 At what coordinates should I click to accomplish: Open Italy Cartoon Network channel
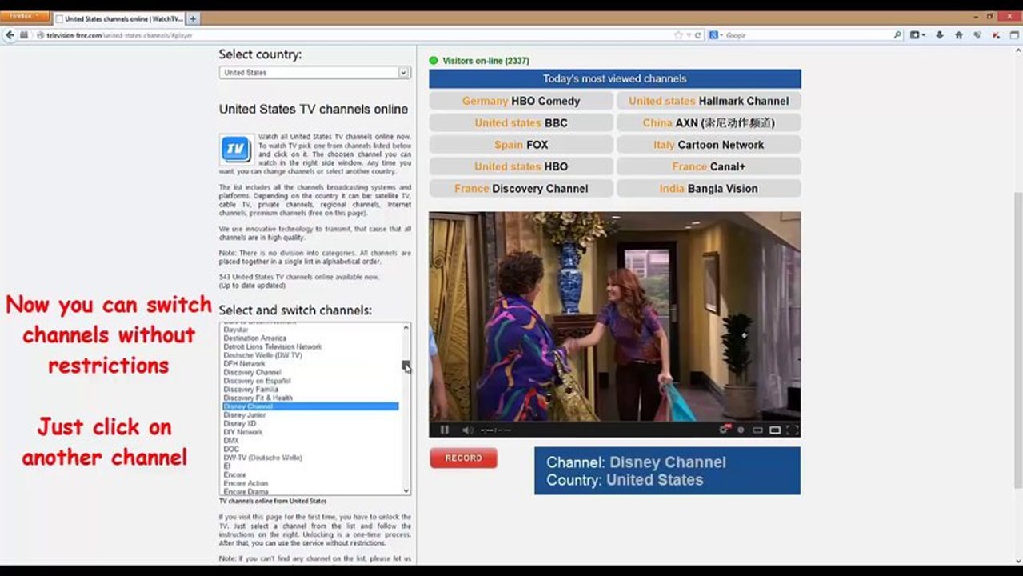coord(709,145)
